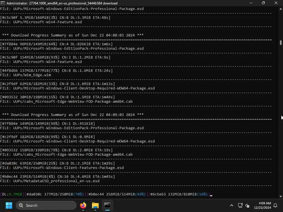
Task: Minimize the download console window
Action: (251, 3)
